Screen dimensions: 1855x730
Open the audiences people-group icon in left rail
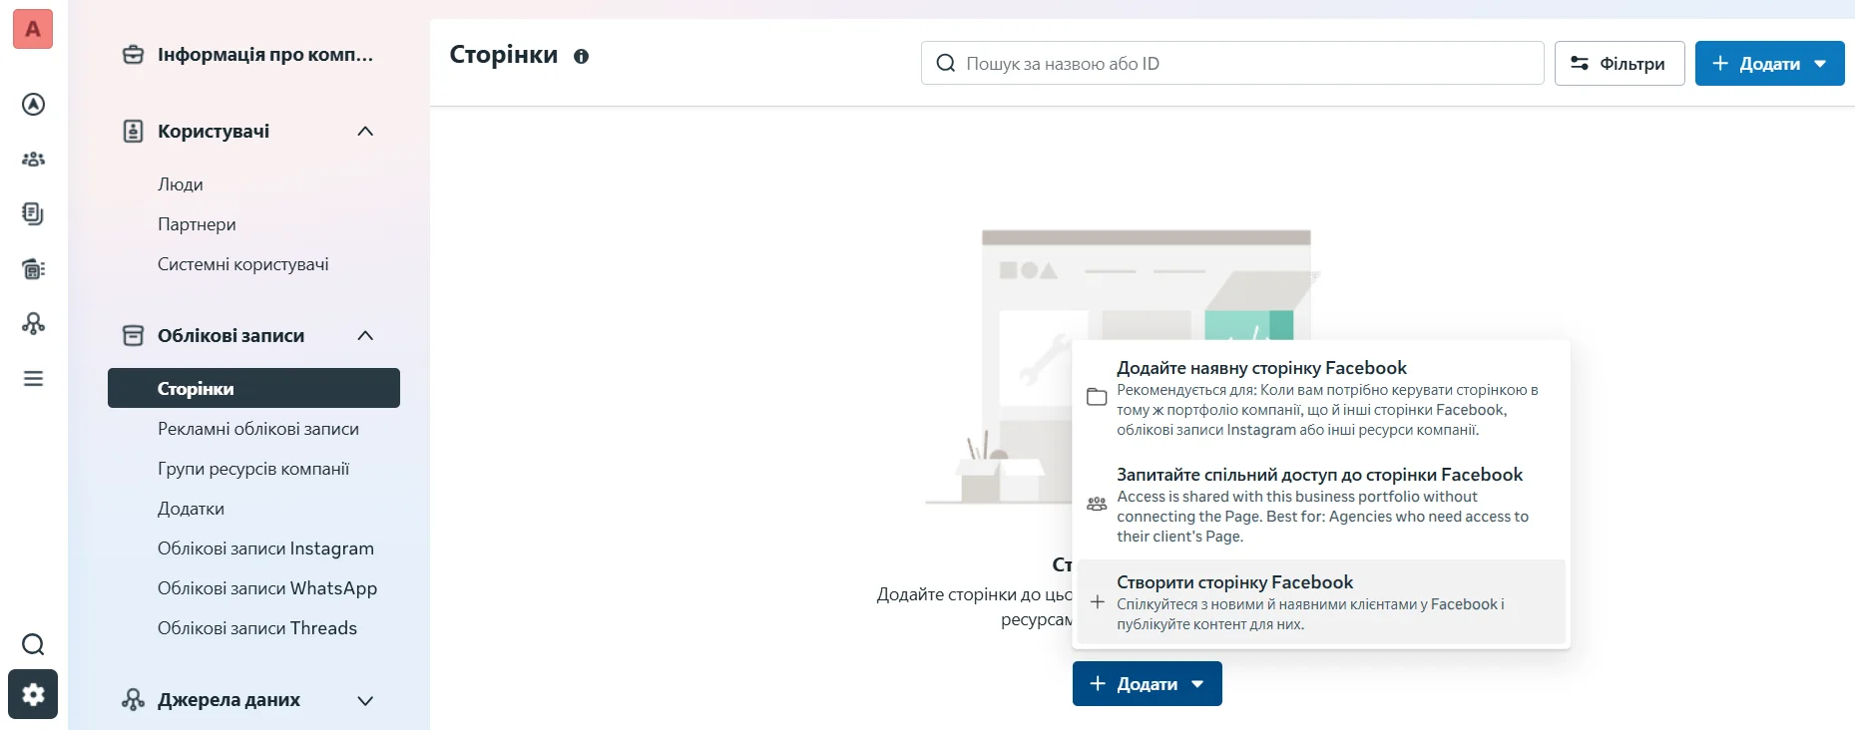(x=33, y=159)
